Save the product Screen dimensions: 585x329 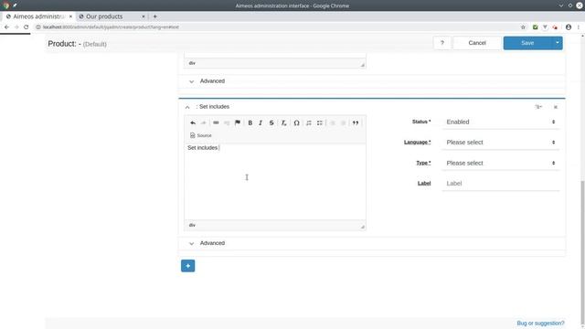pyautogui.click(x=527, y=43)
